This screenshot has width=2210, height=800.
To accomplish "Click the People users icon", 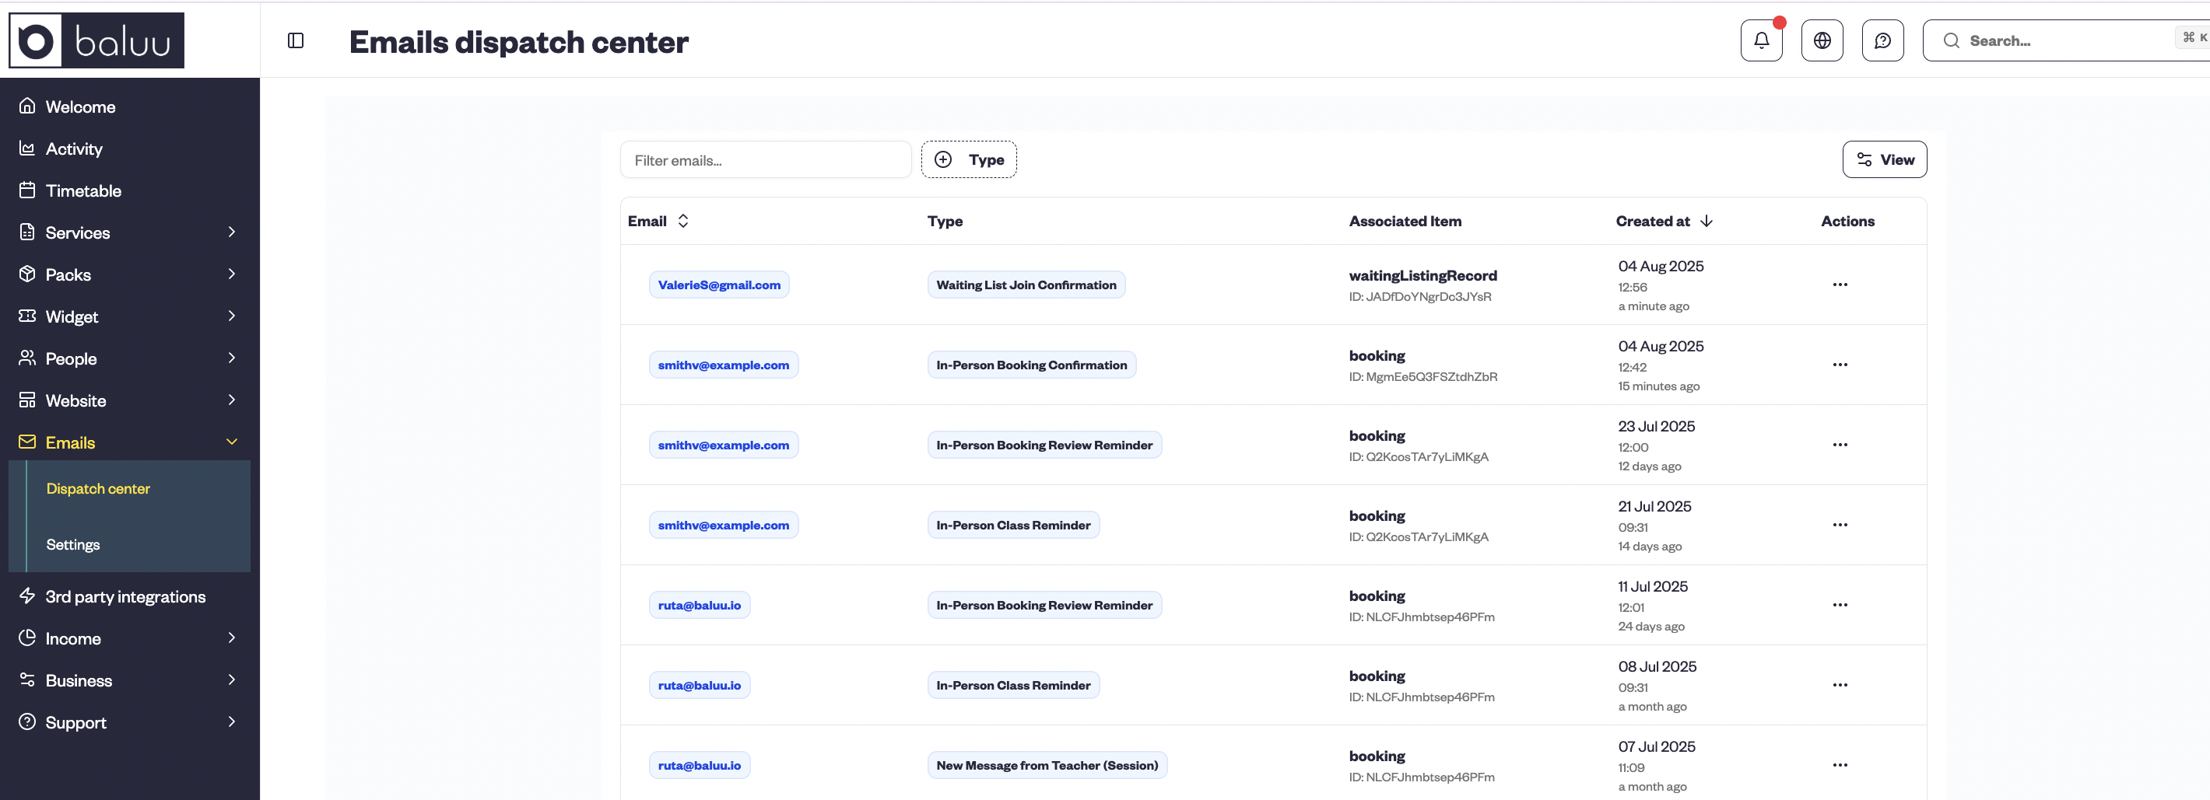I will 27,358.
